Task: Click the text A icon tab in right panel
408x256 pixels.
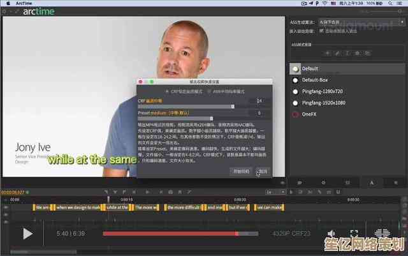Action: tap(372, 183)
